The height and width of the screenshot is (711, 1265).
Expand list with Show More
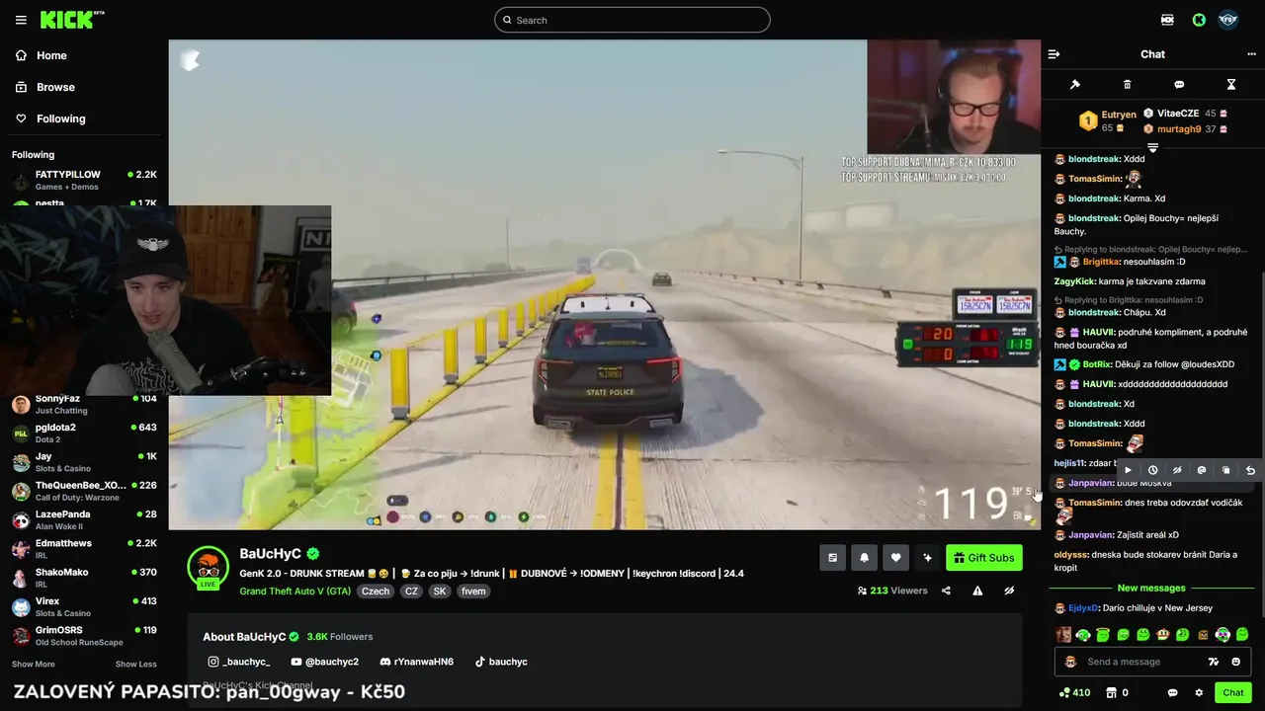(33, 664)
